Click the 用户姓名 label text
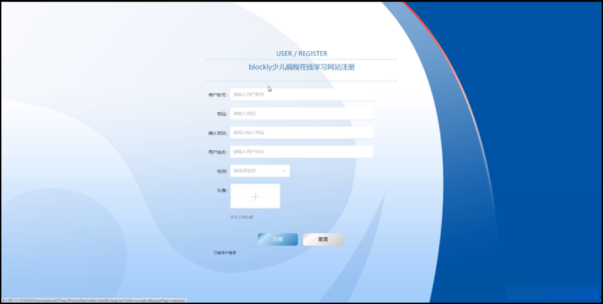This screenshot has height=304, width=603. (218, 152)
